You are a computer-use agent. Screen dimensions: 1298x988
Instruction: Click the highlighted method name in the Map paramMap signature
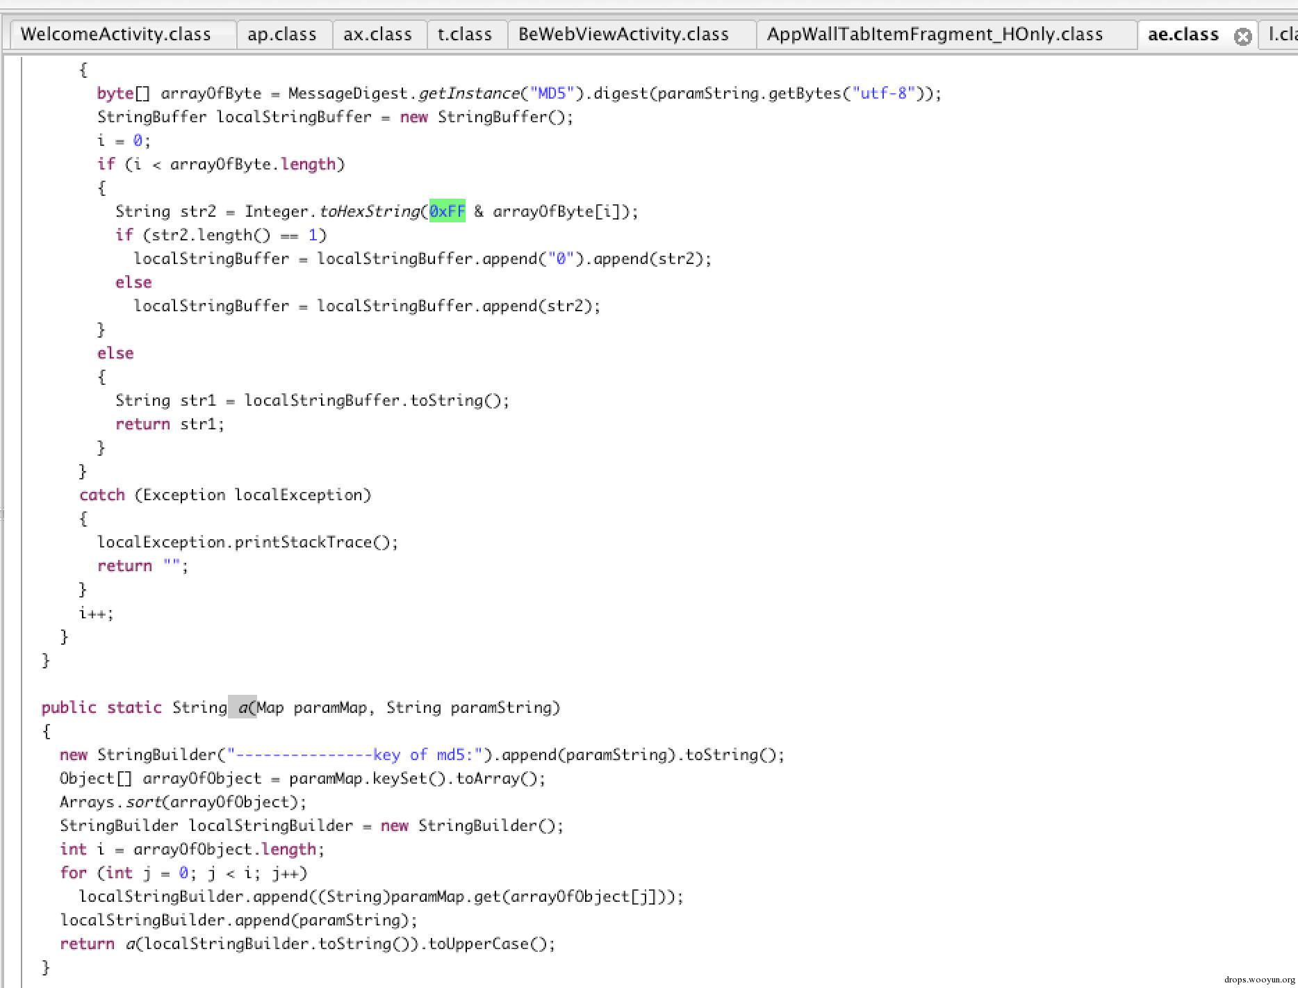[x=243, y=707]
